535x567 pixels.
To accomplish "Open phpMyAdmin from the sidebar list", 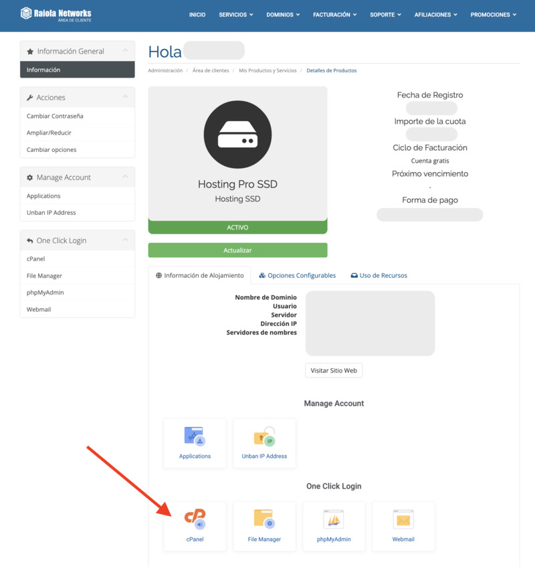I will click(78, 293).
